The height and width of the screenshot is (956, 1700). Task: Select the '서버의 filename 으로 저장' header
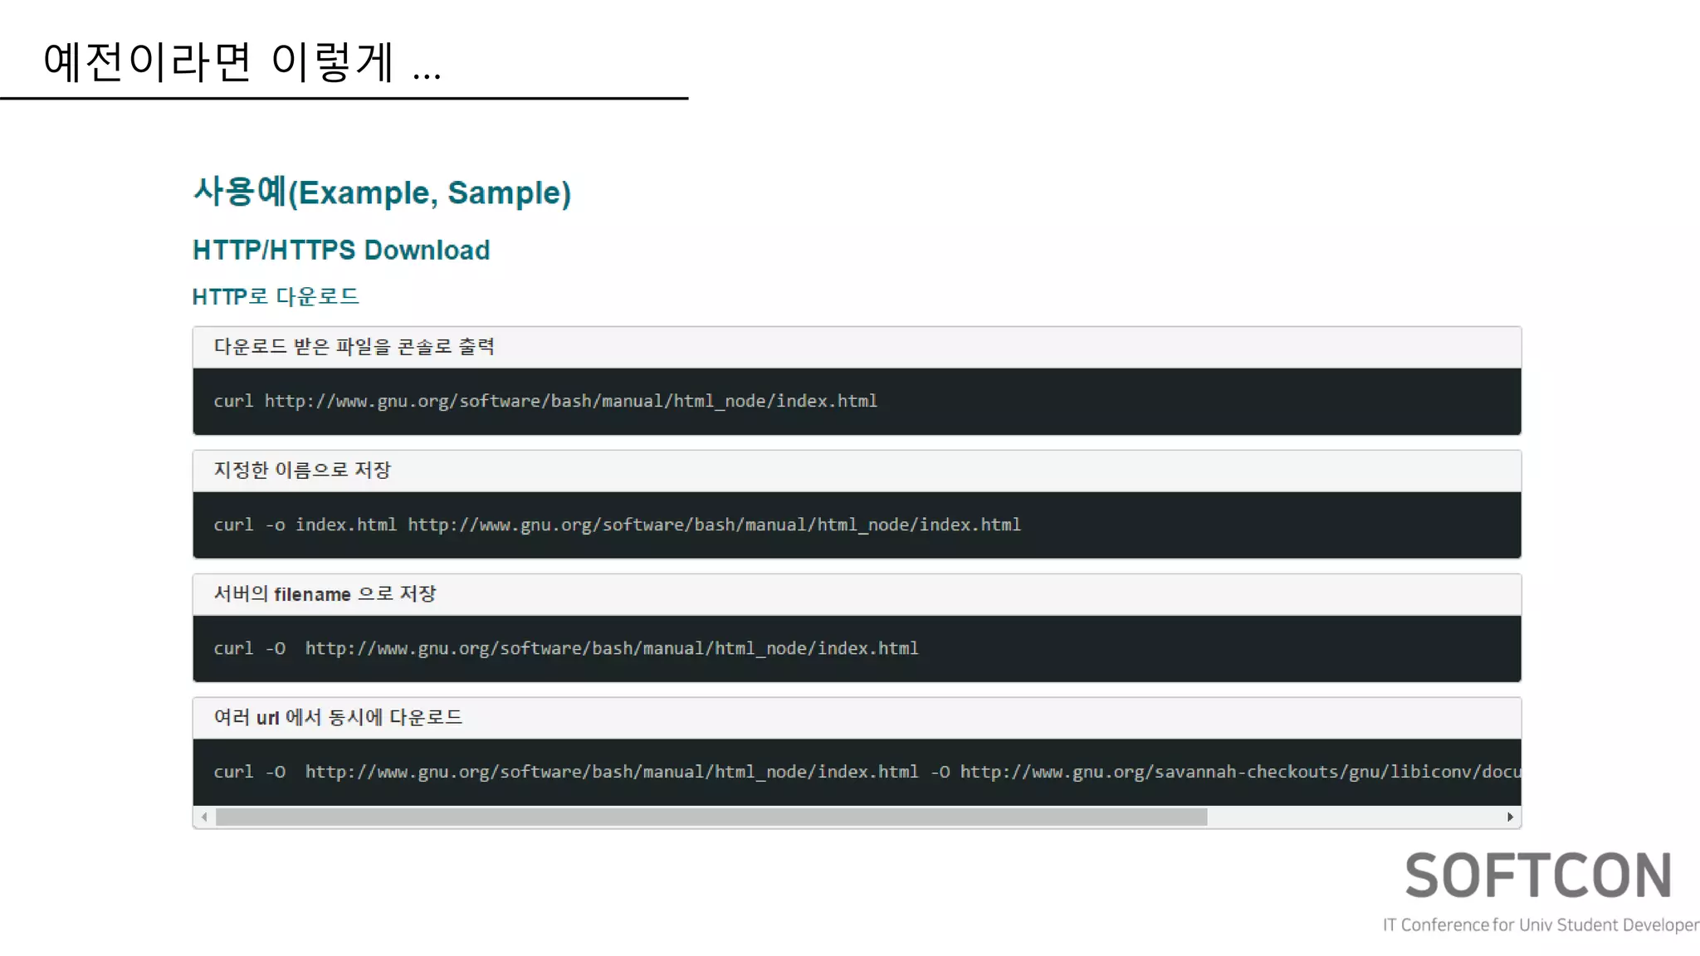point(325,594)
